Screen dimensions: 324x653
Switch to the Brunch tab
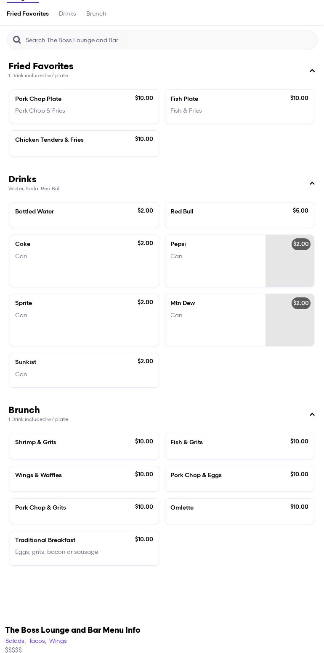tap(96, 14)
